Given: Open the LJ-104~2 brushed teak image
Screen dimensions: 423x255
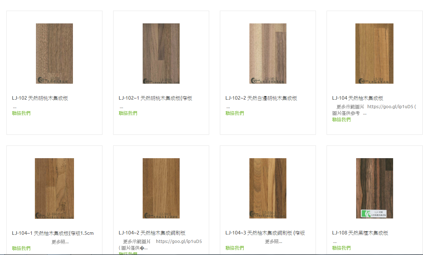Looking at the screenshot, I should click(161, 188).
